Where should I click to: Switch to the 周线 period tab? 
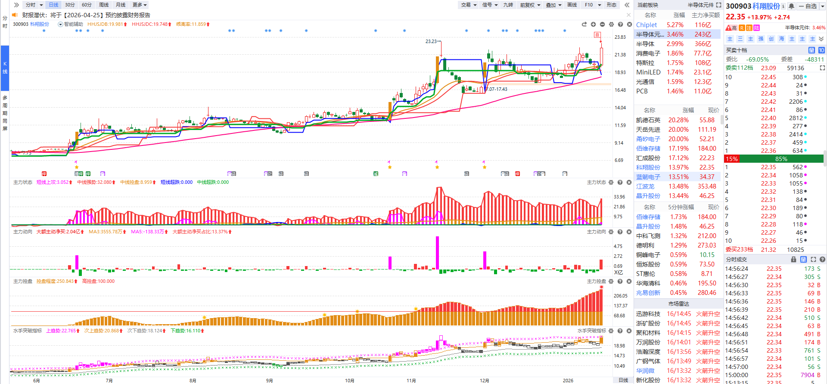pyautogui.click(x=104, y=5)
